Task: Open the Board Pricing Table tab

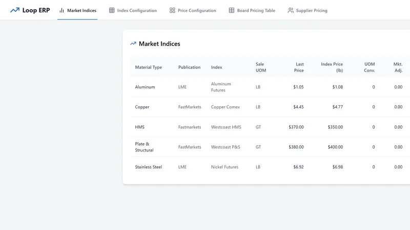Action: (252, 10)
